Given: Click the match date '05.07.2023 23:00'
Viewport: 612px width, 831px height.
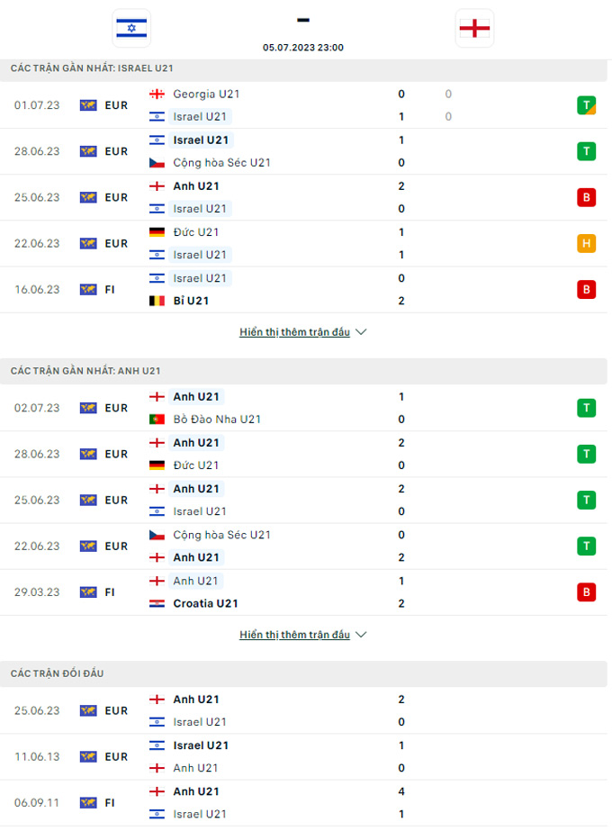Looking at the screenshot, I should pyautogui.click(x=303, y=48).
